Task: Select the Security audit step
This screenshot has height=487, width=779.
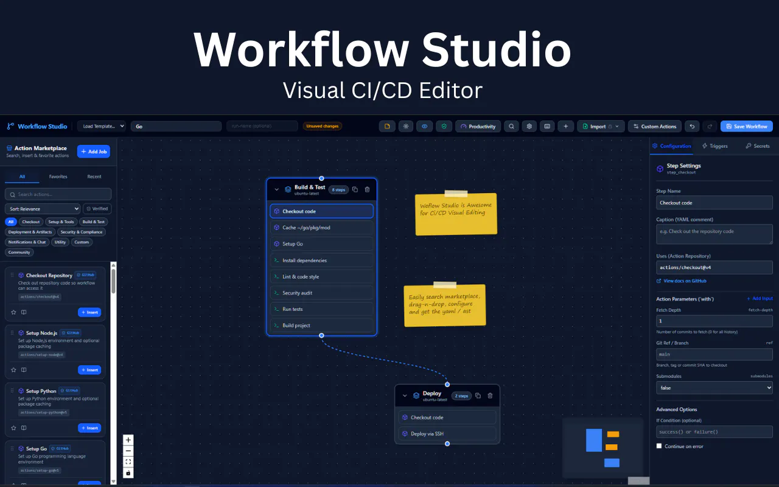Action: click(321, 293)
